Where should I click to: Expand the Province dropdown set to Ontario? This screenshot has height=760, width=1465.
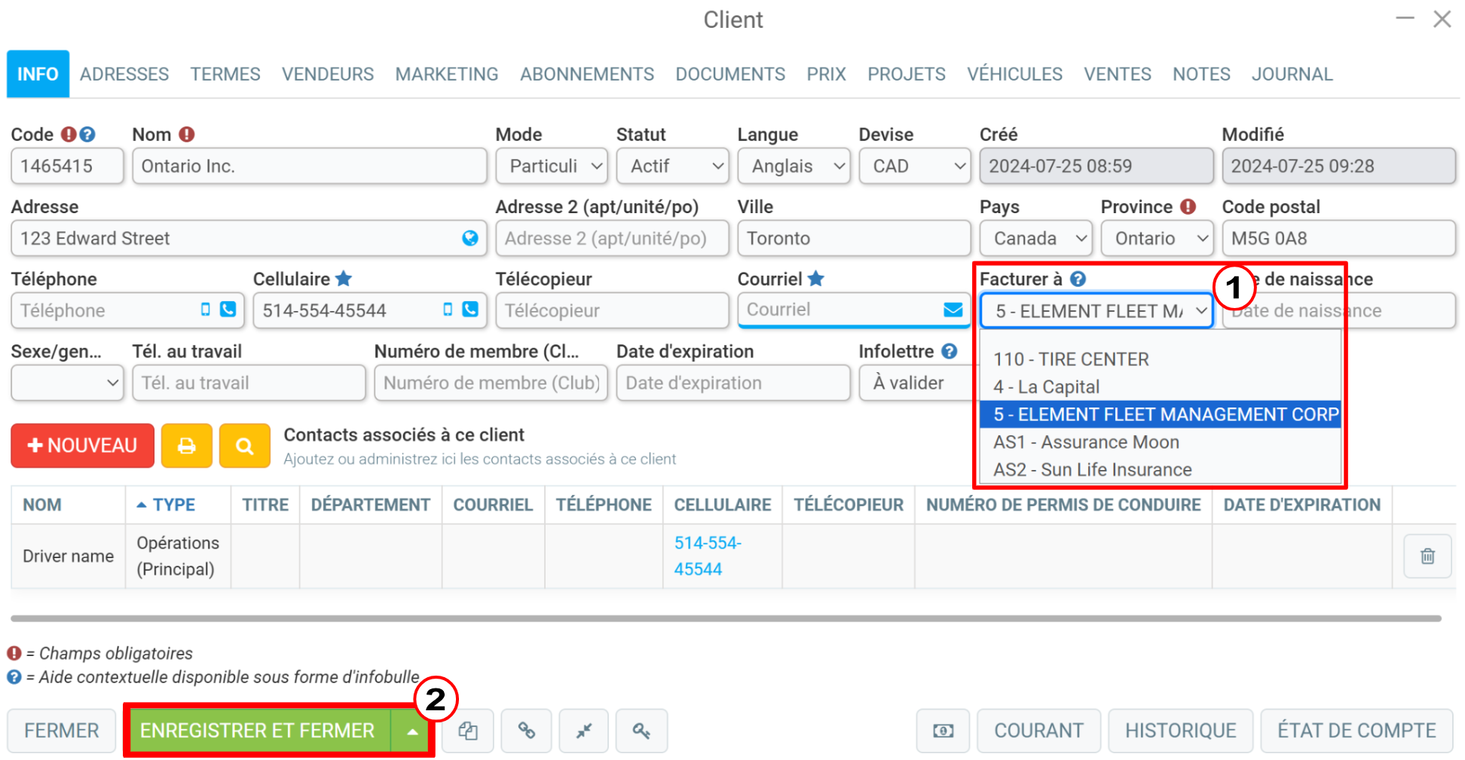[x=1157, y=238]
